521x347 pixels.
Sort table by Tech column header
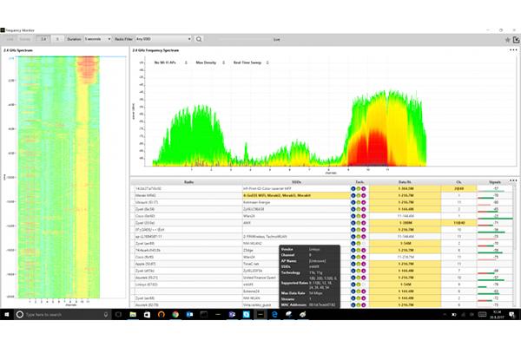pos(359,182)
